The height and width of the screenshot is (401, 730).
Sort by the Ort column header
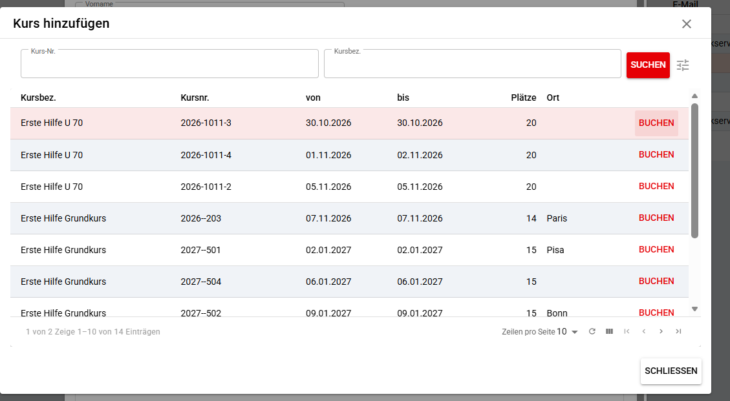pyautogui.click(x=553, y=98)
